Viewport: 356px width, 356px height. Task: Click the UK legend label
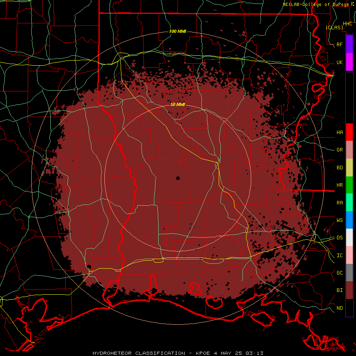pos(339,62)
